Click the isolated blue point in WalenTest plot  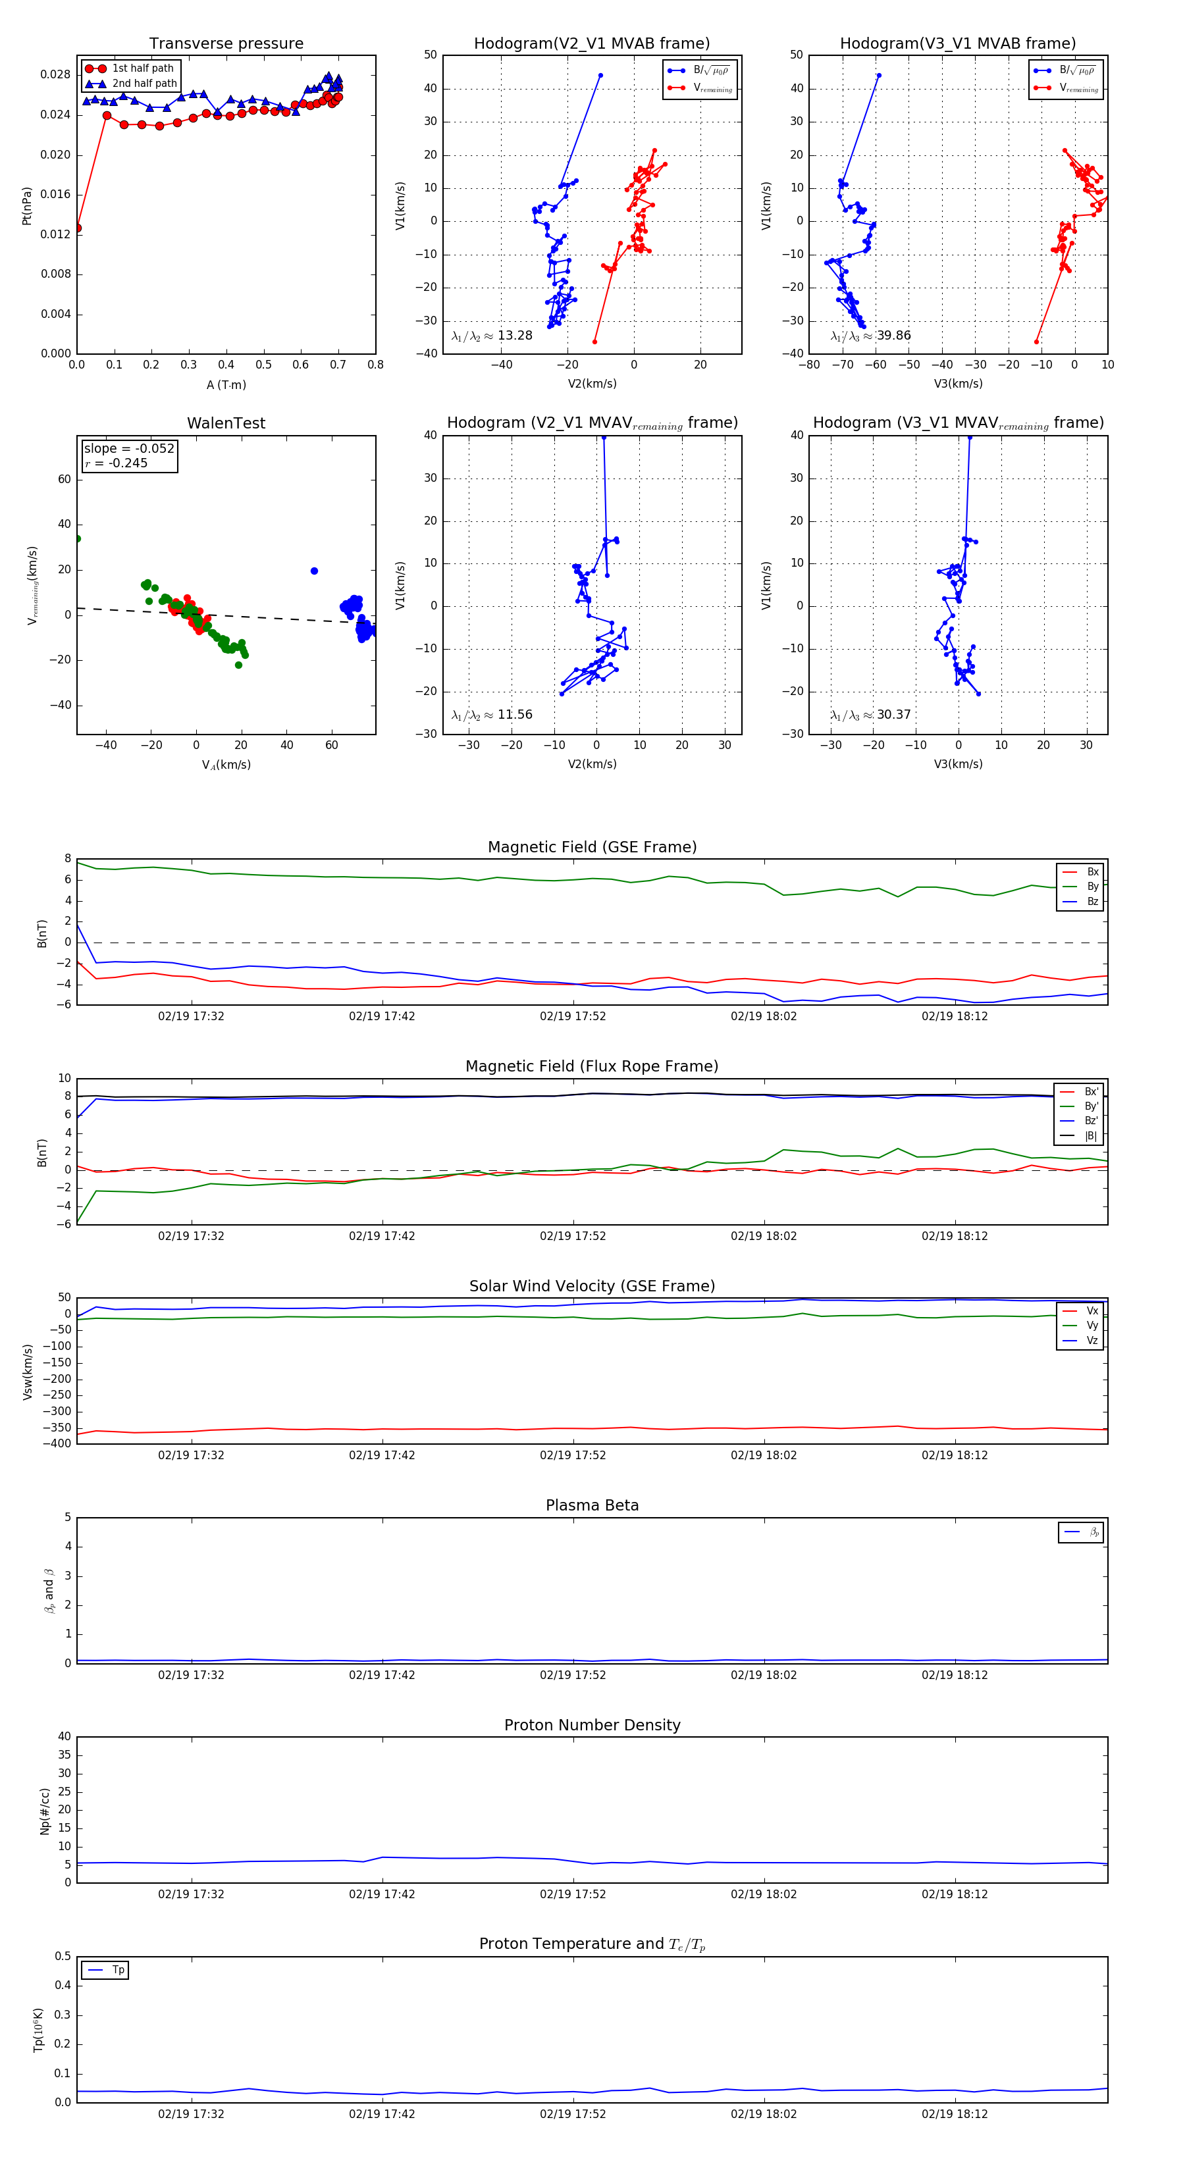pos(314,571)
